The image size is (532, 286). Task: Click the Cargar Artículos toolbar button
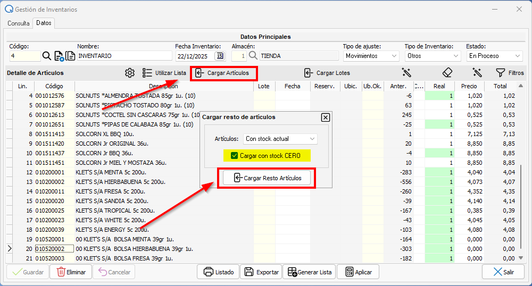(x=223, y=73)
